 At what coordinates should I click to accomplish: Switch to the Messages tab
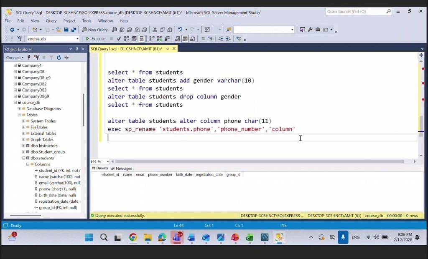point(122,168)
